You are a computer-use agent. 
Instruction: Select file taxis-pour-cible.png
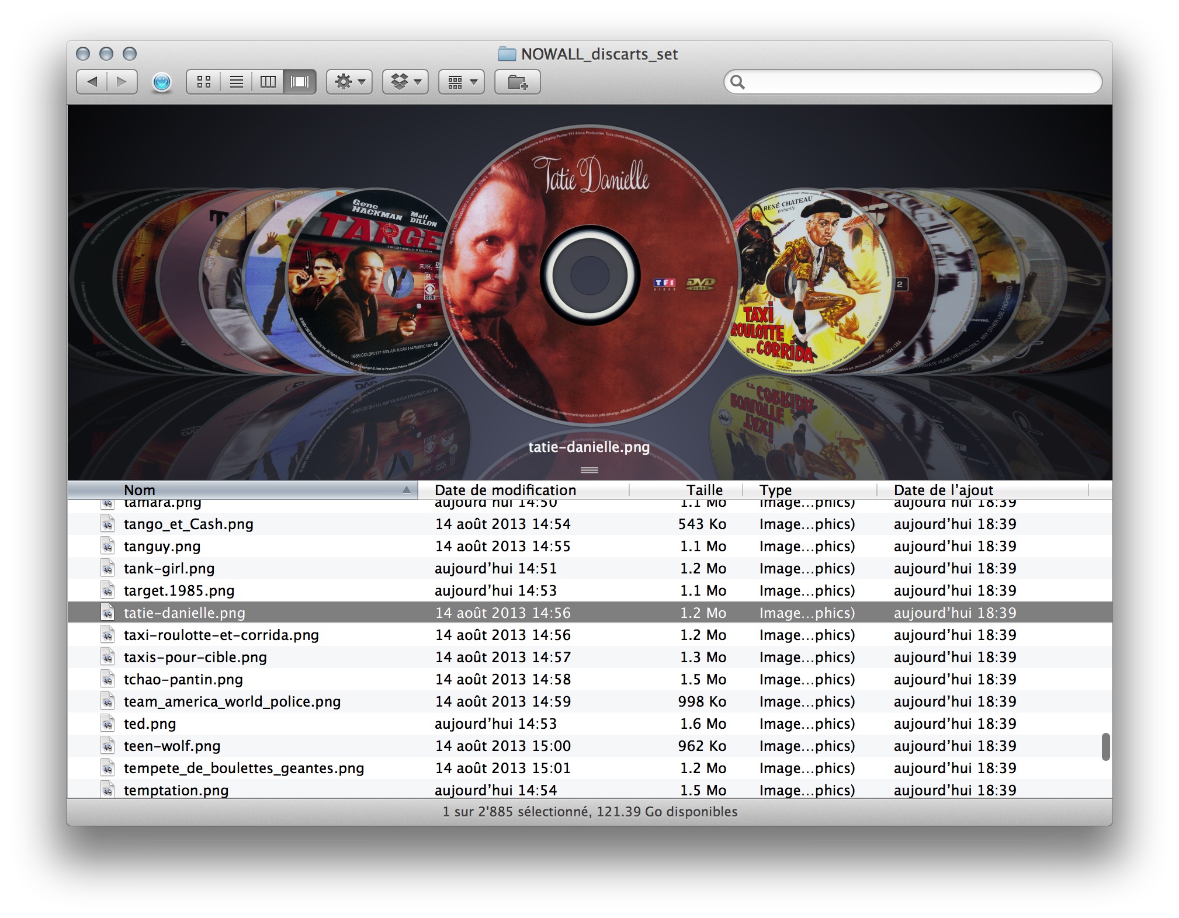pos(589,657)
